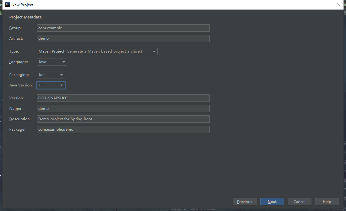Click the Java Version label
This screenshot has height=211, width=346.
point(21,85)
